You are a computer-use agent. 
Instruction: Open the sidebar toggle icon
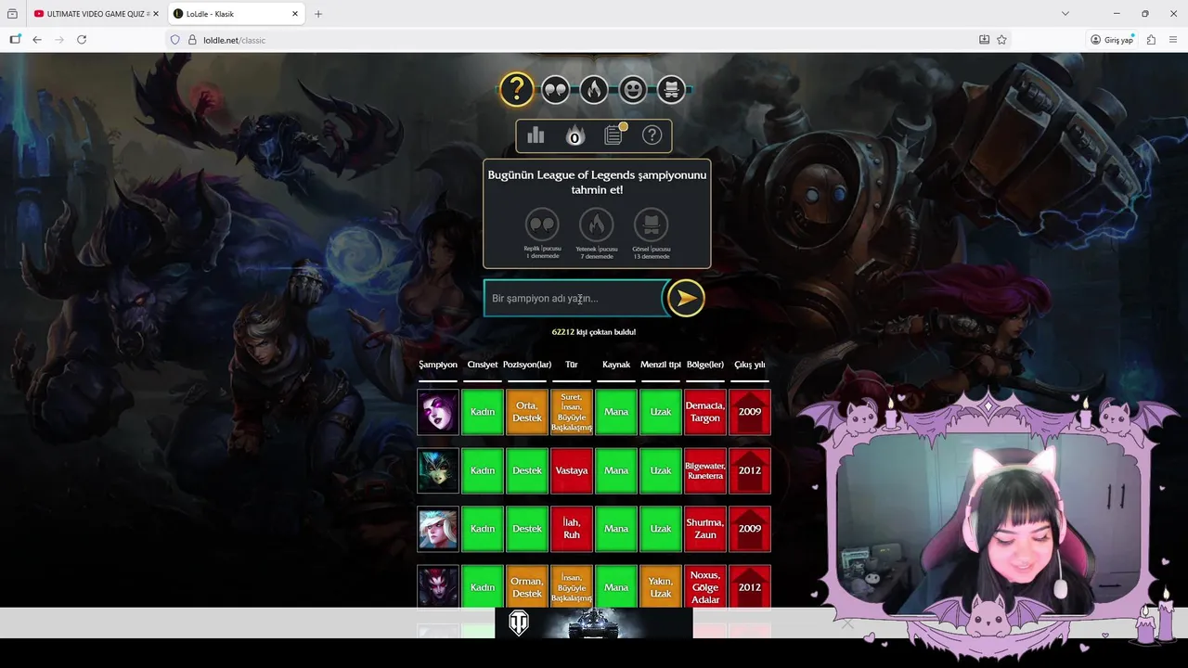[15, 40]
